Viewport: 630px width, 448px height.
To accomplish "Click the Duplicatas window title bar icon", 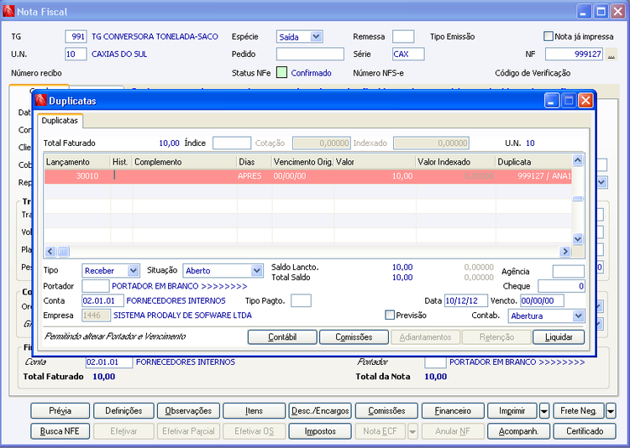I will pyautogui.click(x=40, y=101).
